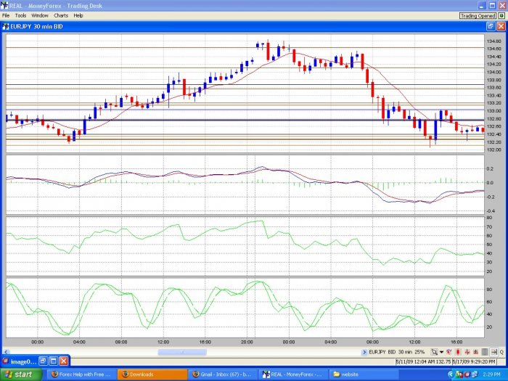This screenshot has width=508, height=381.
Task: Switch to Forex Help with Free taskbar item
Action: pyautogui.click(x=81, y=374)
